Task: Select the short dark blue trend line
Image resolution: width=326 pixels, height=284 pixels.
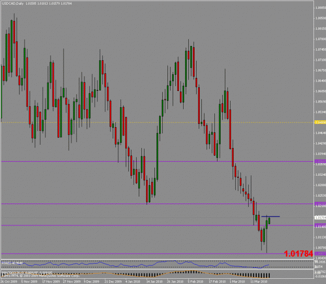Action: pyautogui.click(x=271, y=217)
